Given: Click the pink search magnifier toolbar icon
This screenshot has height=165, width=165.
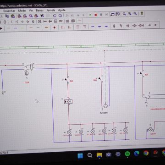Looking at the screenshot, I should [x=31, y=16].
